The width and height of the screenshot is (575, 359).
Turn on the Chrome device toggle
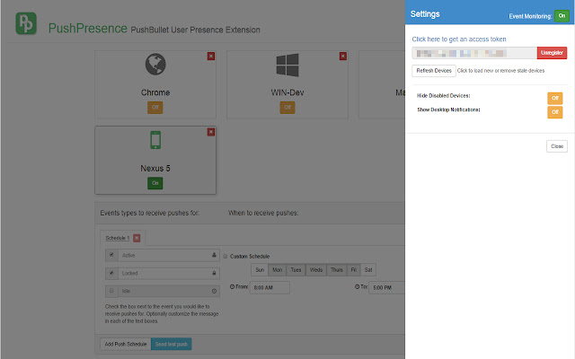coord(155,107)
